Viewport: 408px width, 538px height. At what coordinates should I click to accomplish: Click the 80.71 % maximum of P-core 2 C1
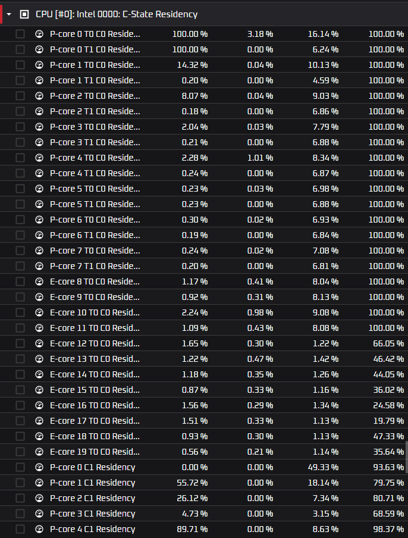388,498
